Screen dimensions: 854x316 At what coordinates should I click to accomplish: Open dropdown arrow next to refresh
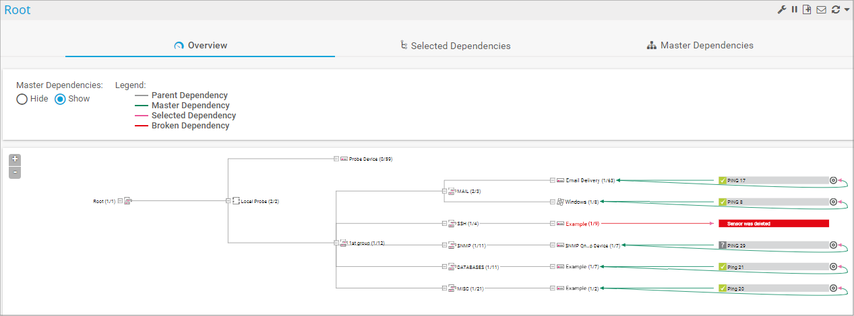(x=847, y=10)
